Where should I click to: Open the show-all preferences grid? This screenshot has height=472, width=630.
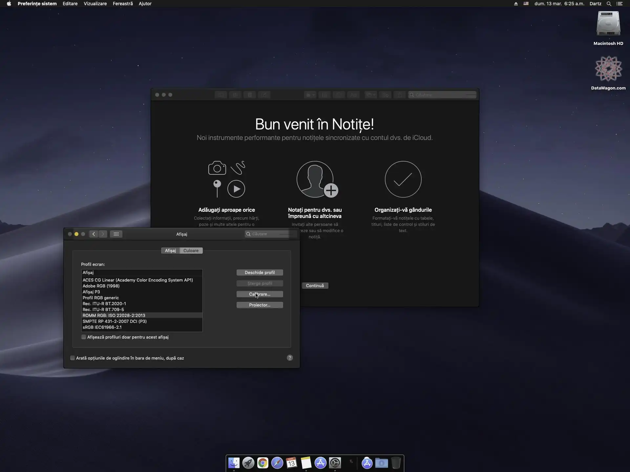pos(116,234)
